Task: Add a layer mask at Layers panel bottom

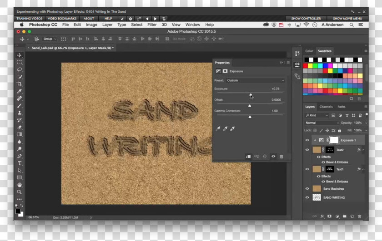Action: 329,216
